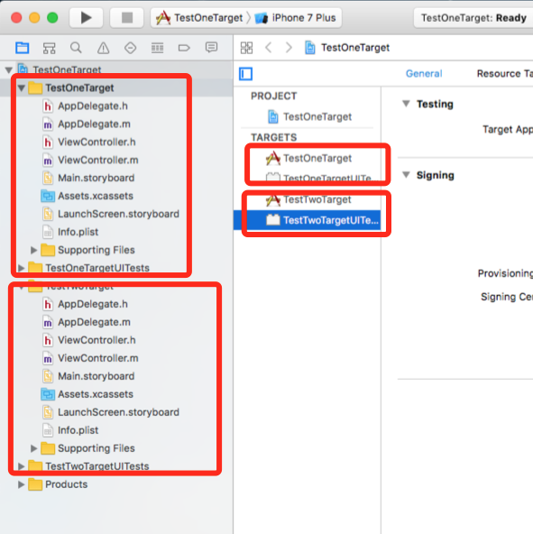Open LaunchScreen.storyboard in TestOneTarget group
The image size is (533, 534).
[111, 214]
